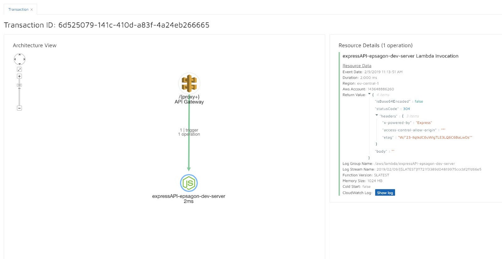Screen dimensions: 502x259
Task: Click the statusCode value 304
Action: pos(406,109)
